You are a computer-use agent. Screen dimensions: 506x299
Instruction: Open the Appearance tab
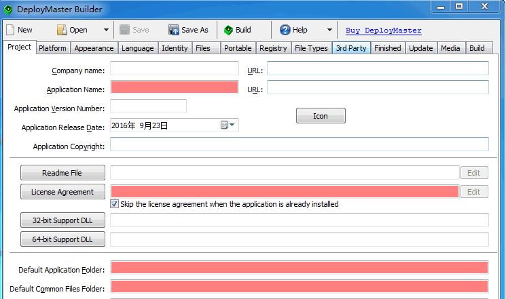pos(94,48)
